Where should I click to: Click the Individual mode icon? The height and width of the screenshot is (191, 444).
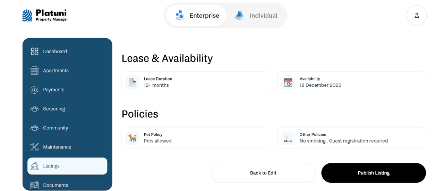240,15
